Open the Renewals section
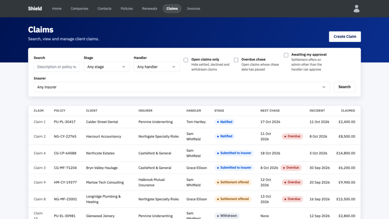Viewport: 389px width, 219px height. tap(150, 9)
